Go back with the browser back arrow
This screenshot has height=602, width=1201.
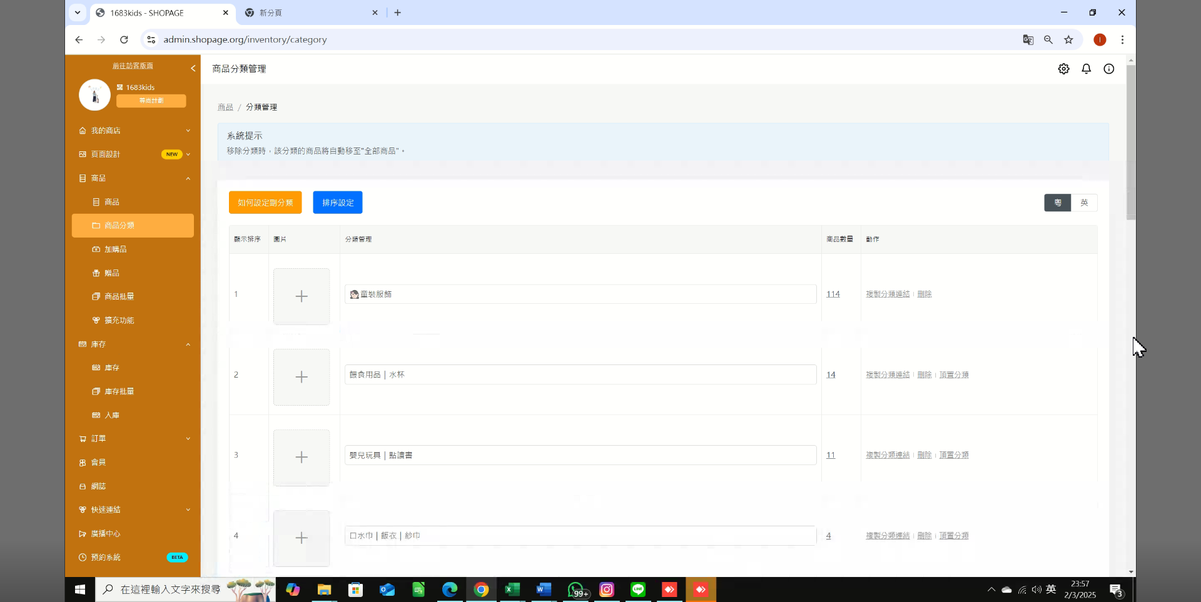pos(79,39)
